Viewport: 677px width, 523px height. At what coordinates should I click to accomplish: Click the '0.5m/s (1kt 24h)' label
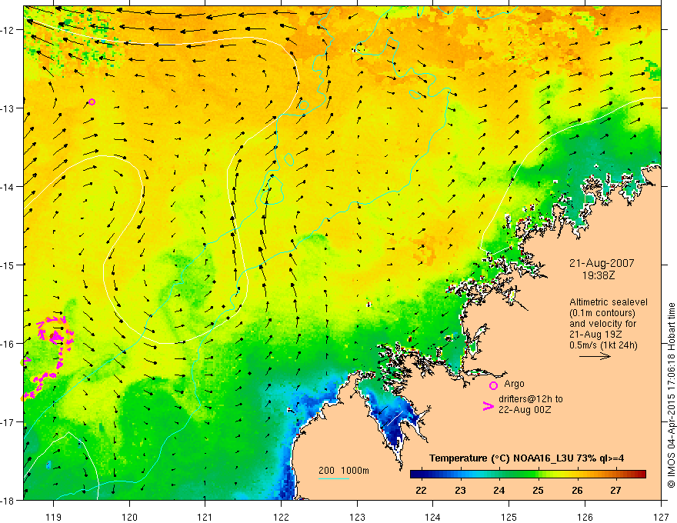point(603,345)
